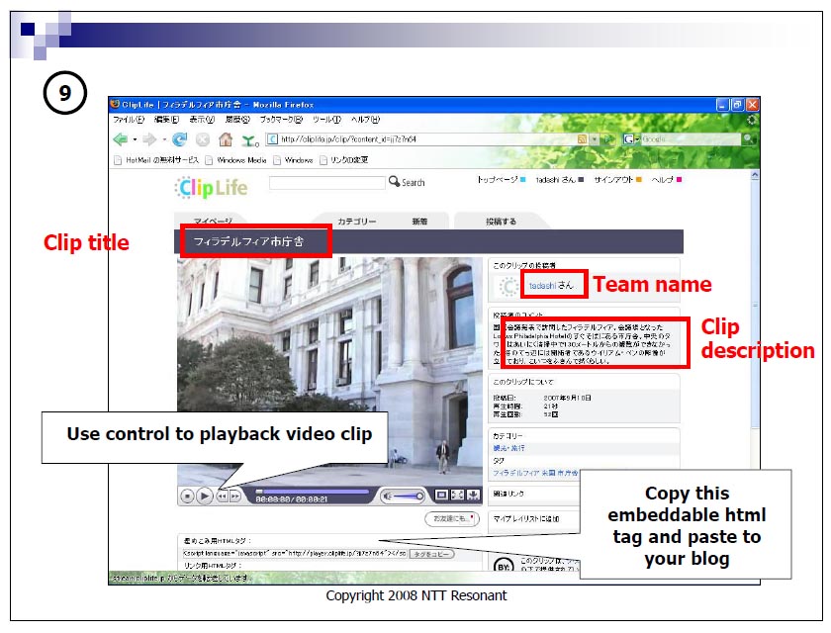This screenshot has width=831, height=633.
Task: Click the download icon in the player
Action: 473,495
